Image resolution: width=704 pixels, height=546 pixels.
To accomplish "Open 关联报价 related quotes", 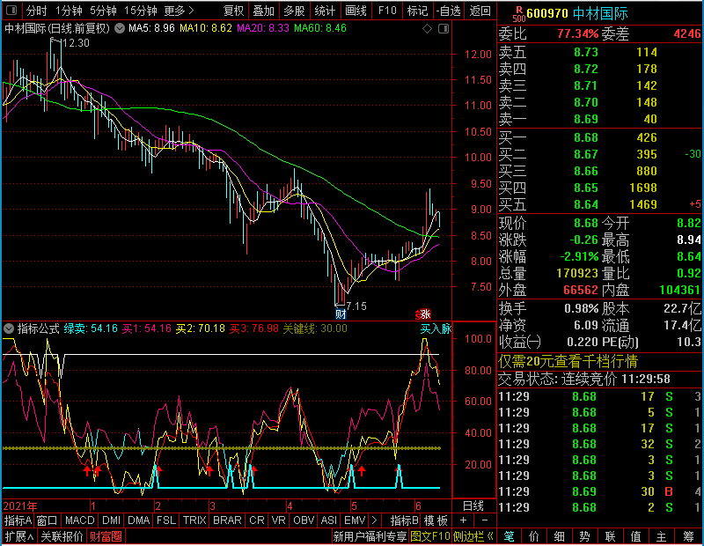I will pos(62,536).
